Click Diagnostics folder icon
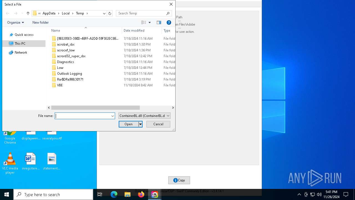This screenshot has width=355, height=200. (x=54, y=62)
